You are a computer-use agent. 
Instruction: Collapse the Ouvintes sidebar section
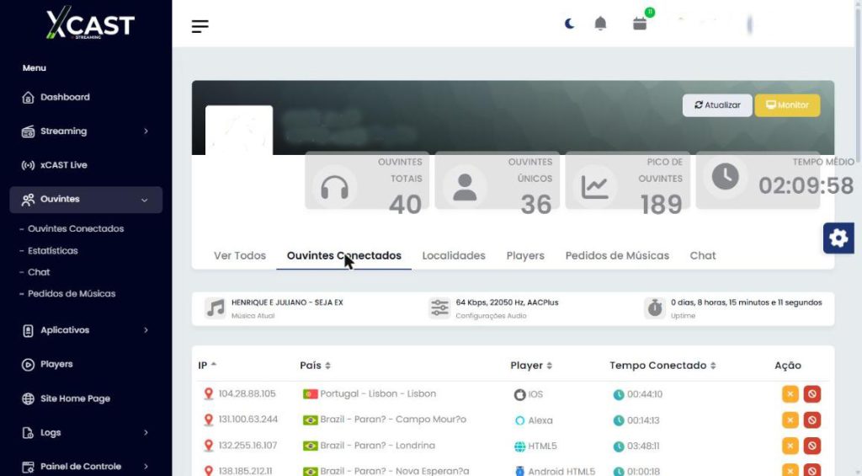[86, 199]
